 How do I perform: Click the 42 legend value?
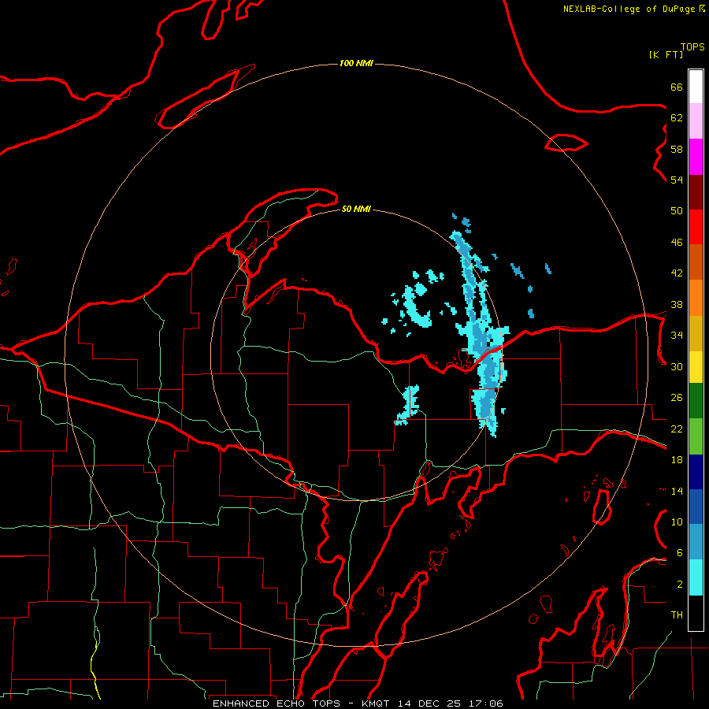(x=677, y=273)
